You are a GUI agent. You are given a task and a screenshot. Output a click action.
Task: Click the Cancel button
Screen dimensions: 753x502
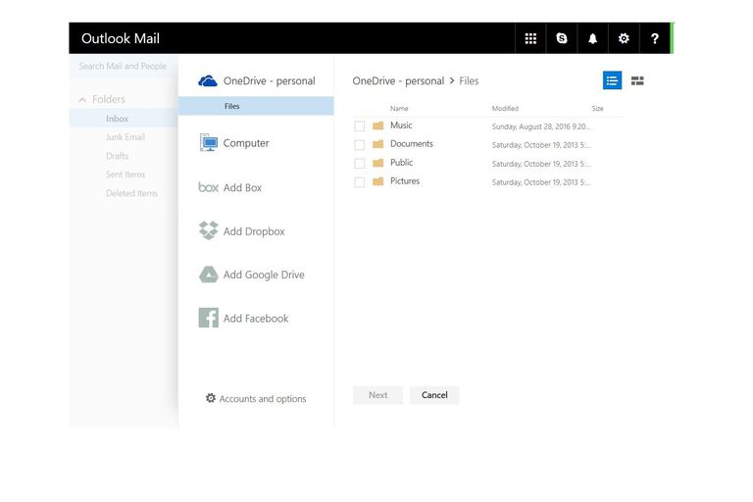(434, 395)
